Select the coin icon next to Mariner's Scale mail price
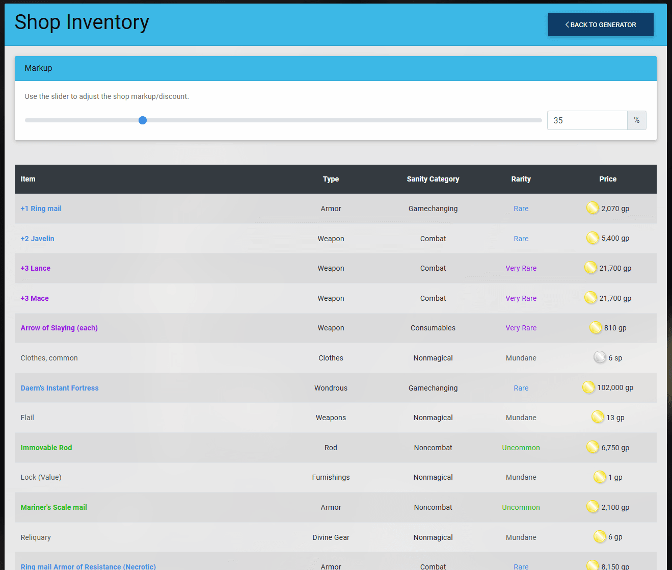Viewport: 672px width, 570px height. click(x=593, y=506)
